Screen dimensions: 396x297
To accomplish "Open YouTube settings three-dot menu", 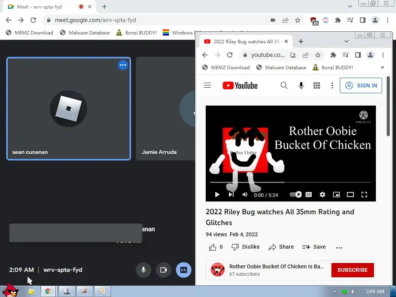I will coord(332,85).
